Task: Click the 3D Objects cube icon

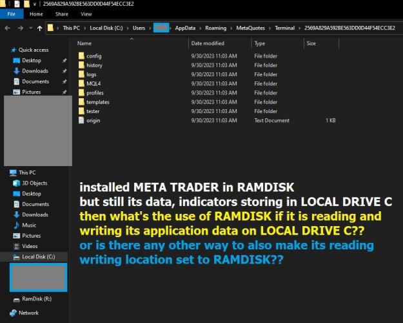Action: 17,183
